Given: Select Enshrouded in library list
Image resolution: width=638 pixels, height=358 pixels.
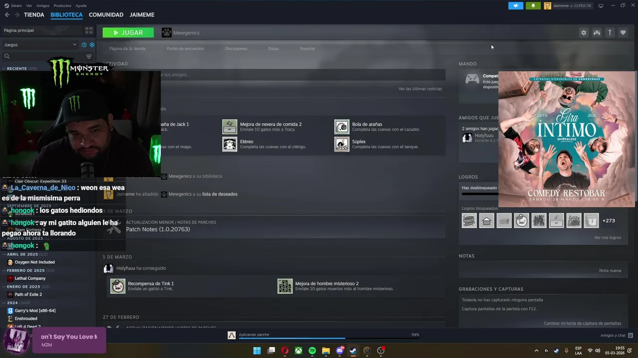Looking at the screenshot, I should coord(26,319).
